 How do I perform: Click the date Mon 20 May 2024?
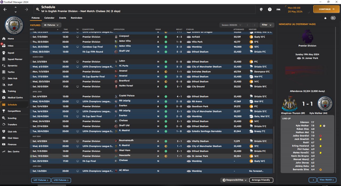tap(295, 10)
